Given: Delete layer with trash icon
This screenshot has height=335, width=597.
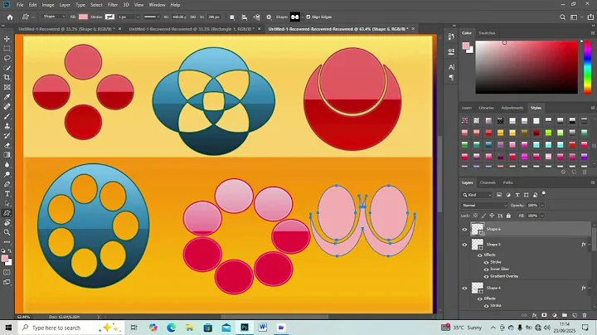Looking at the screenshot, I should coord(585,315).
